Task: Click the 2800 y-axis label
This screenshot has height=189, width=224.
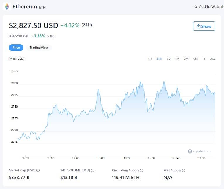Action: coord(14,83)
